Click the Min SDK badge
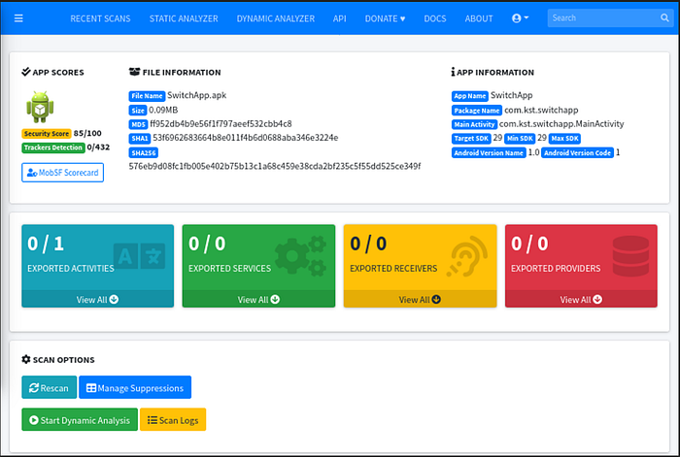This screenshot has height=457, width=680. (520, 139)
